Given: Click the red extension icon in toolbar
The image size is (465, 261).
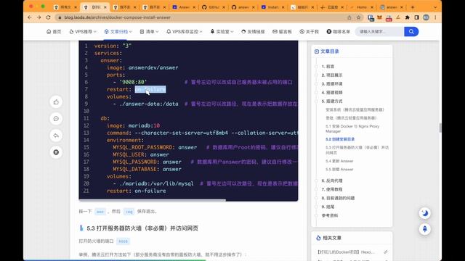Looking at the screenshot, I should [x=389, y=18].
